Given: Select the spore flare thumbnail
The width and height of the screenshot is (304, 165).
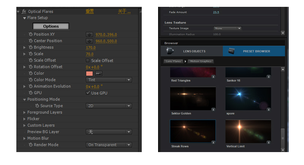Looking at the screenshot, I should point(248,98).
